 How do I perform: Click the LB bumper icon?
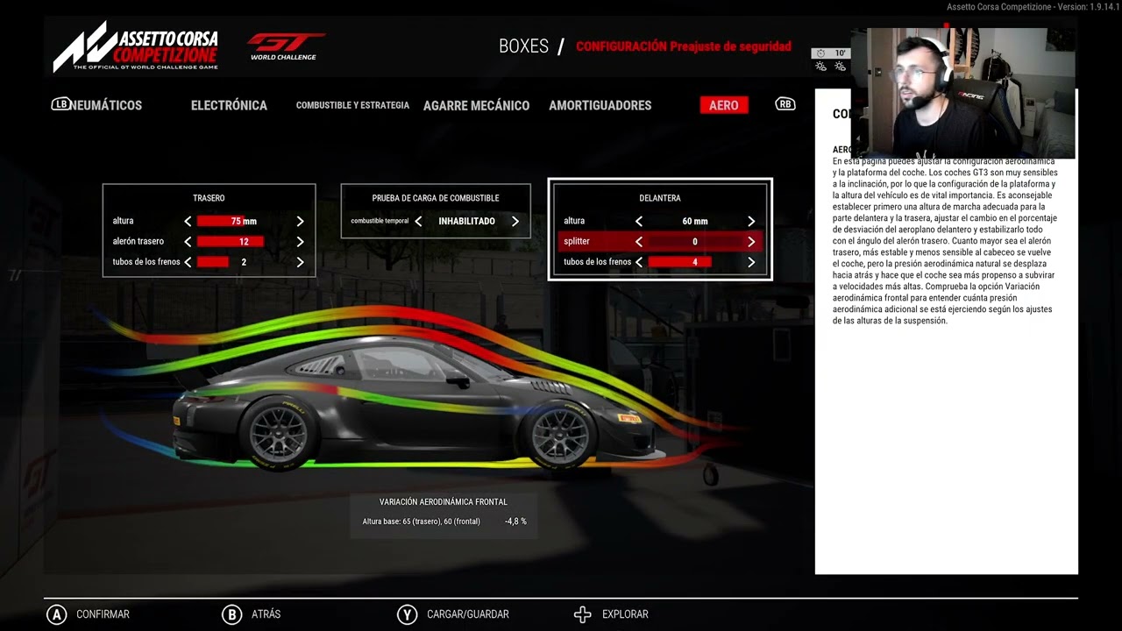pyautogui.click(x=60, y=104)
